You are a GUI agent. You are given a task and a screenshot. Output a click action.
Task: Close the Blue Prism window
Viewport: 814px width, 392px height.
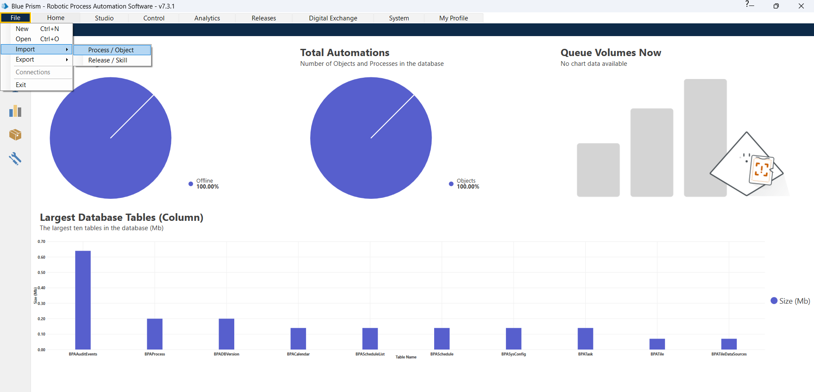tap(801, 6)
